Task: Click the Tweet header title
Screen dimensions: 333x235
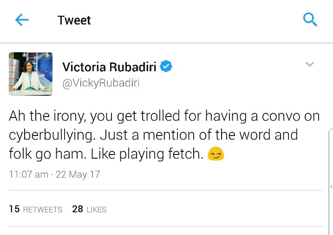Action: [74, 20]
